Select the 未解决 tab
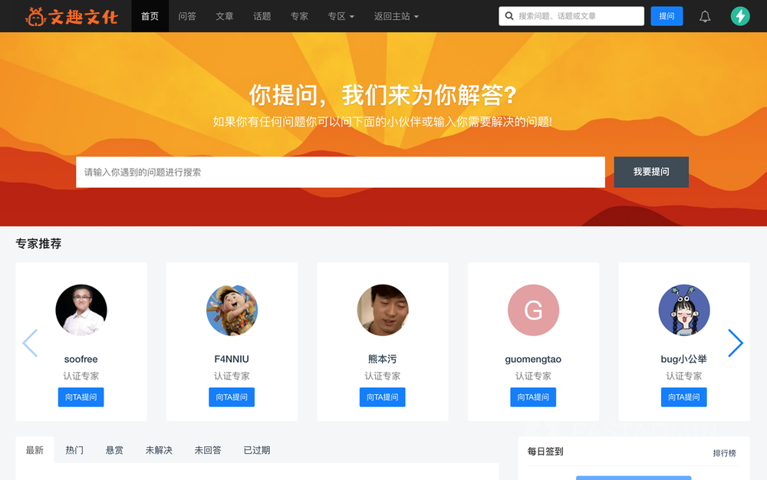Screen dimensions: 767x480 (x=159, y=450)
